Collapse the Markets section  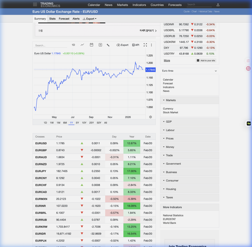[190, 100]
